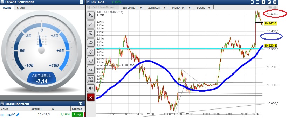The height and width of the screenshot is (127, 288).
Task: Sort by the DERIVAT column header
Action: coord(78,109)
